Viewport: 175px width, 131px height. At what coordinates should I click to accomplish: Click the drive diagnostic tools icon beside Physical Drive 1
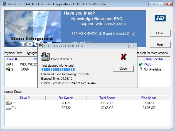[x=46, y=57]
